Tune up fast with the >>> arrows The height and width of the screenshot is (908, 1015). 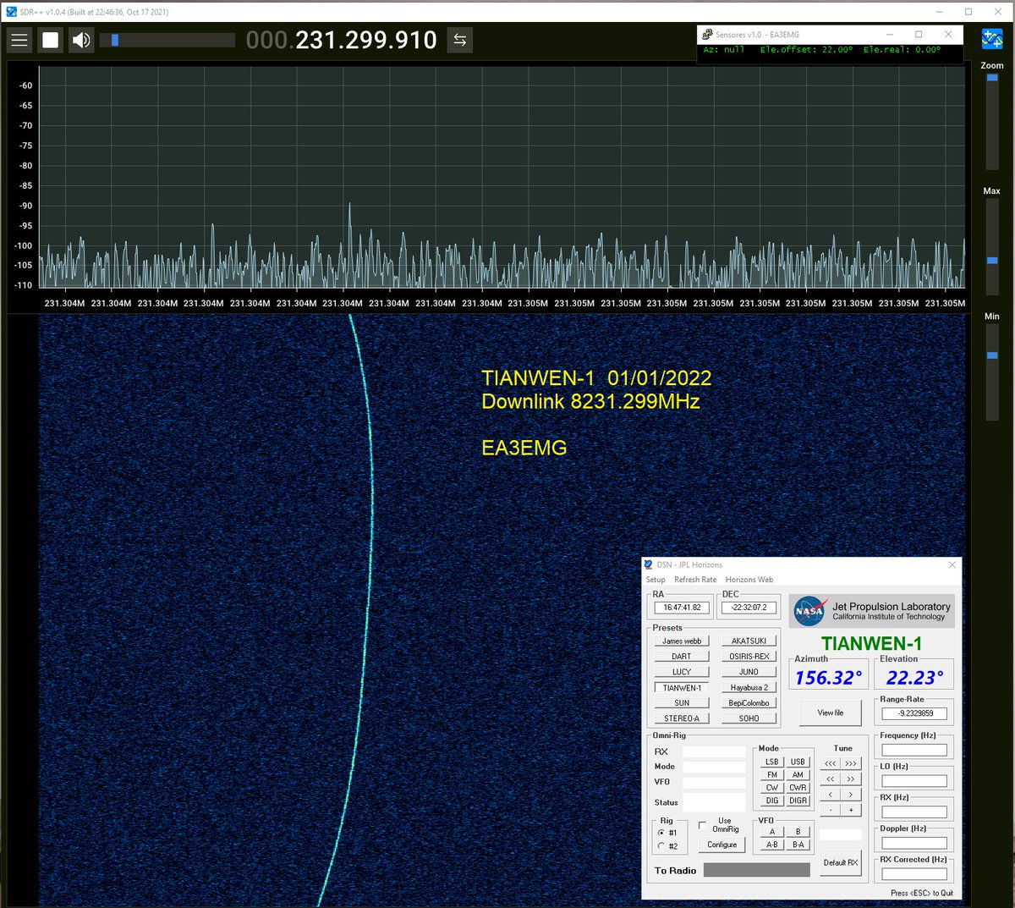[849, 763]
